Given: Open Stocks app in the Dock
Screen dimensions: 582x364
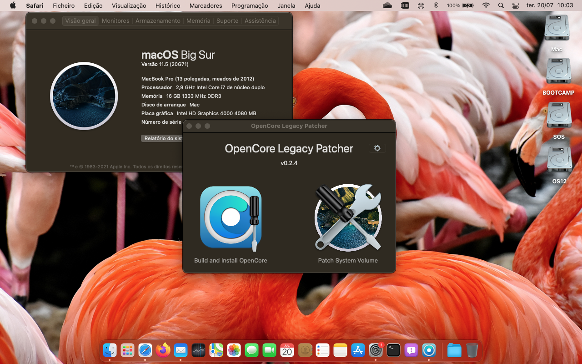Looking at the screenshot, I should click(x=198, y=350).
